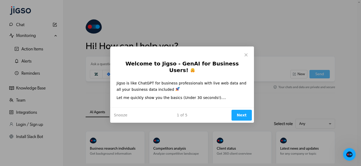Collapse the Monitoring section chevron
361x166 pixels.
55,36
